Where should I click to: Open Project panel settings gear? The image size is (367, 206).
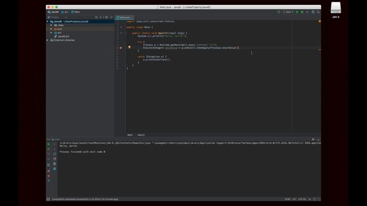tap(107, 17)
